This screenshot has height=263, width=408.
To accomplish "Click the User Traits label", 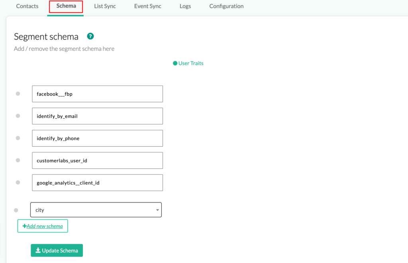I will point(191,63).
